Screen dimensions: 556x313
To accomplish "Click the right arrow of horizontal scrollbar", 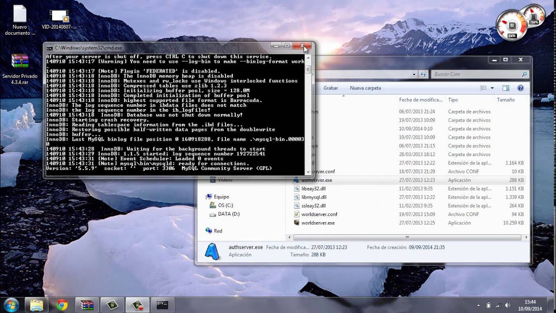I will click(x=526, y=237).
